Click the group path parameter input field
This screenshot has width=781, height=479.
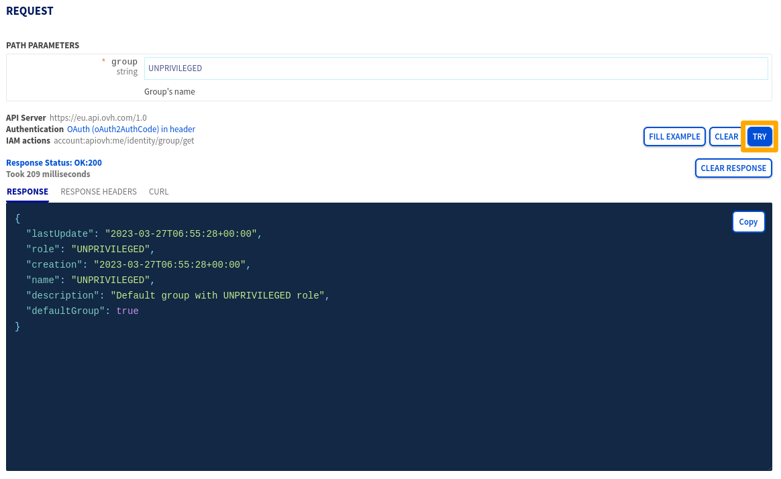coord(456,68)
